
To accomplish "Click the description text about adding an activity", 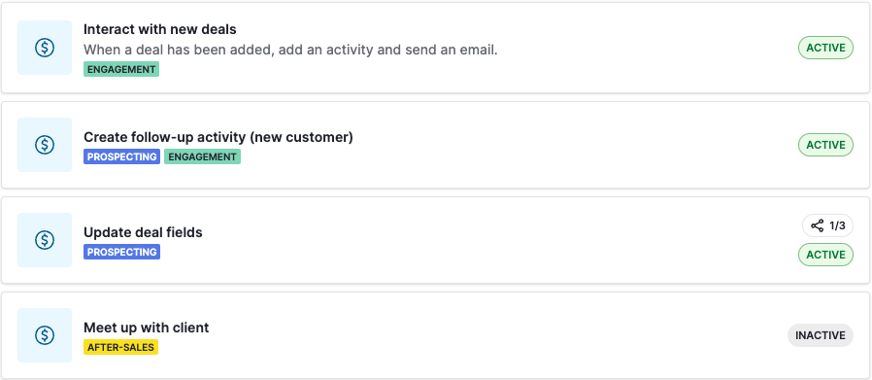I will click(291, 50).
